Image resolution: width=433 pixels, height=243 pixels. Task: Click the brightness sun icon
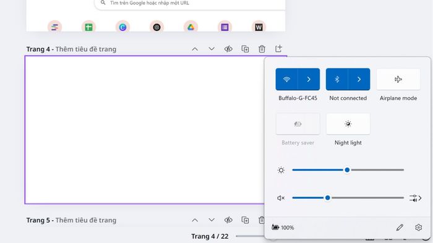pyautogui.click(x=281, y=170)
